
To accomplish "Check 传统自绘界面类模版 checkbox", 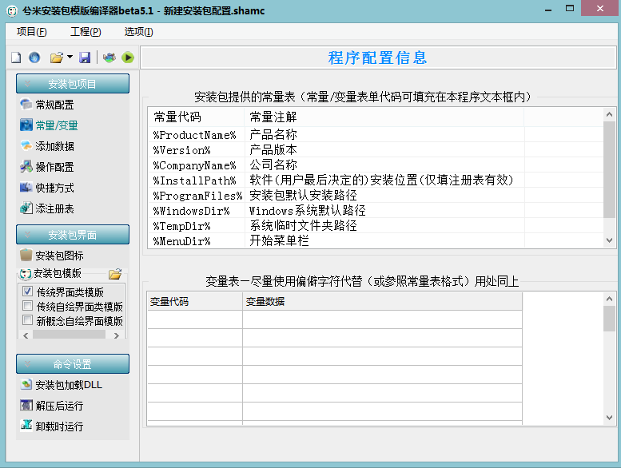I will (x=28, y=306).
